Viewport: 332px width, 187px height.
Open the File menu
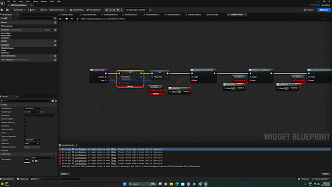click(8, 1)
